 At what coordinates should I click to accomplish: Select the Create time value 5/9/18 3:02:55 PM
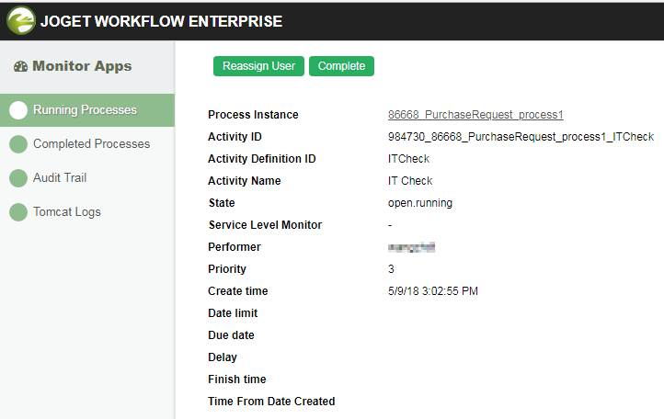click(433, 291)
